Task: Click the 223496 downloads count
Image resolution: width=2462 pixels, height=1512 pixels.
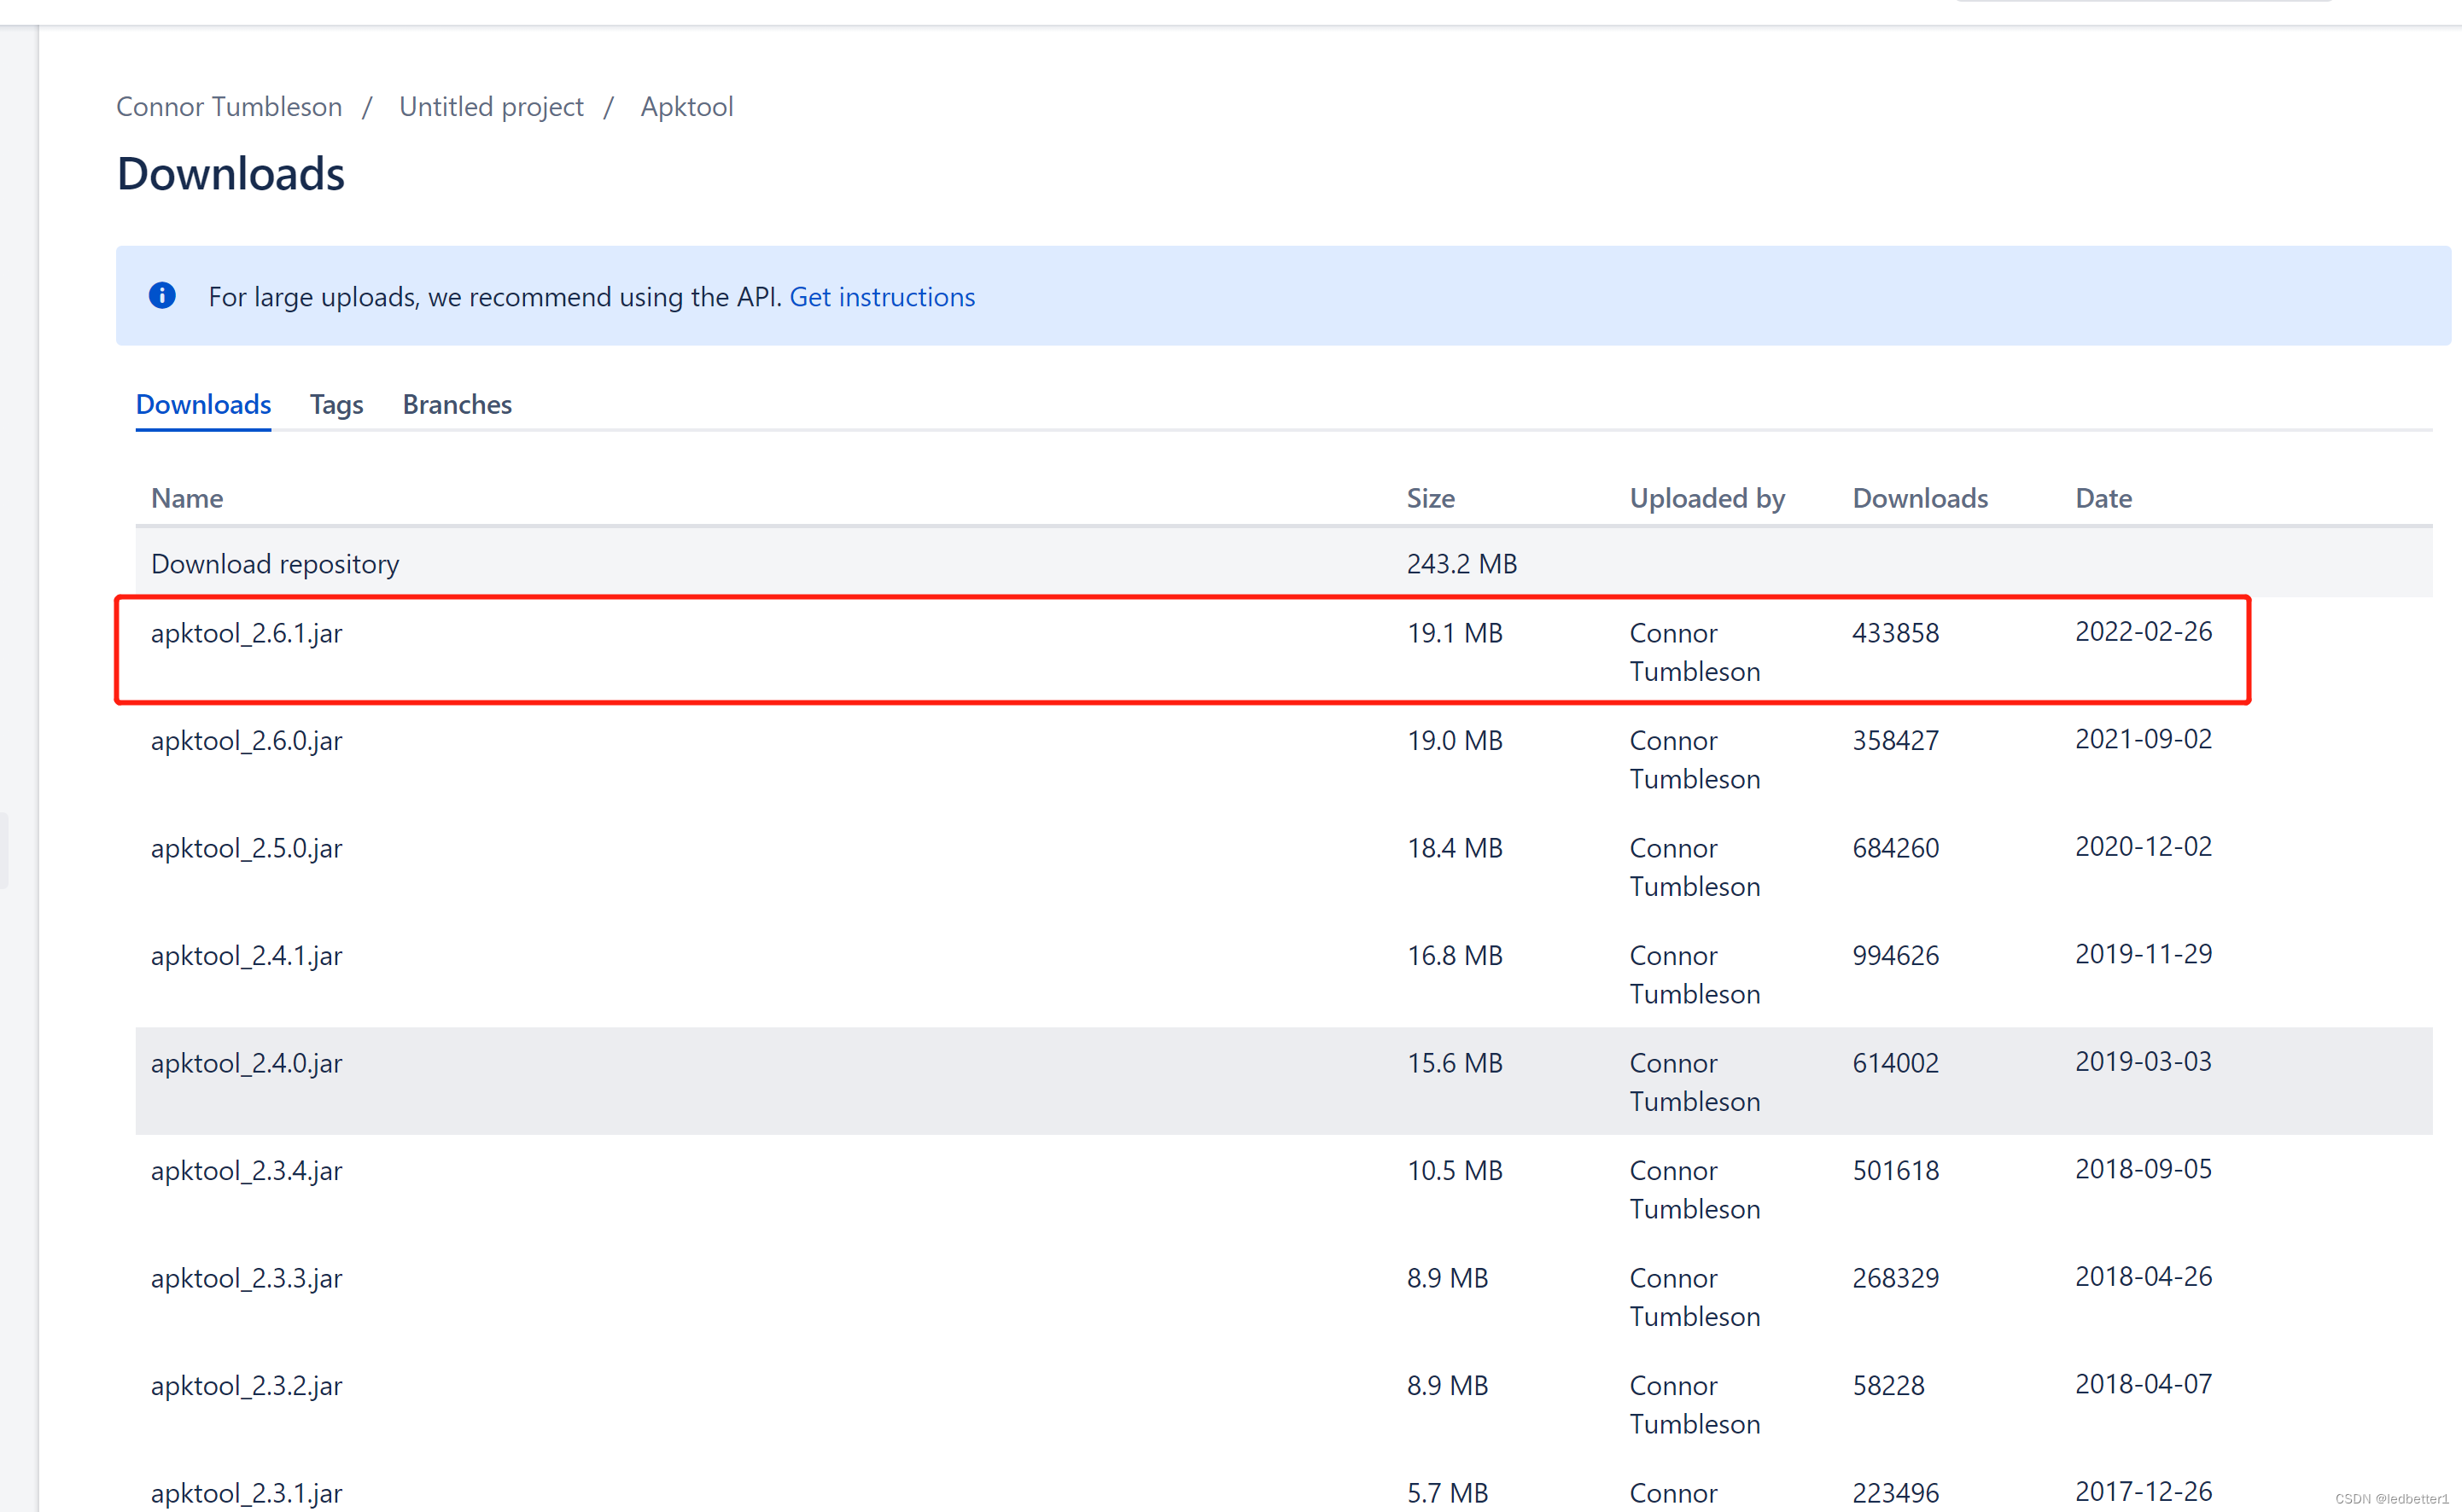Action: (1895, 1493)
